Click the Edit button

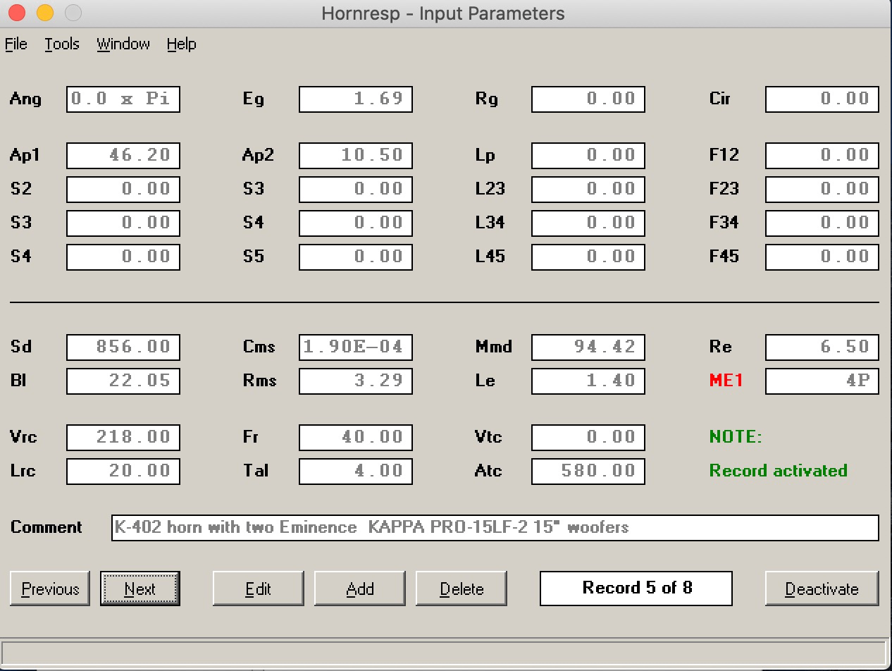[259, 589]
